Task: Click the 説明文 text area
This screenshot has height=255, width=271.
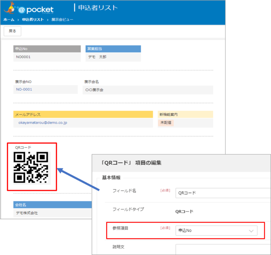Action: point(223,249)
